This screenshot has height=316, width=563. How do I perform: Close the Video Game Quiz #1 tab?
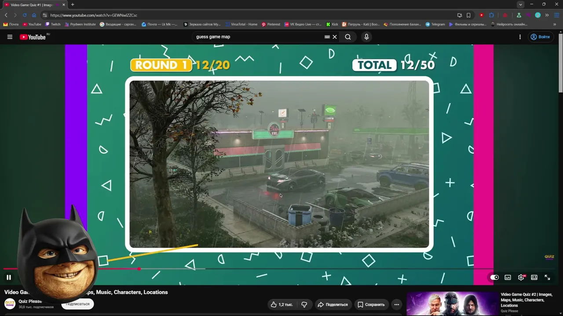(64, 5)
